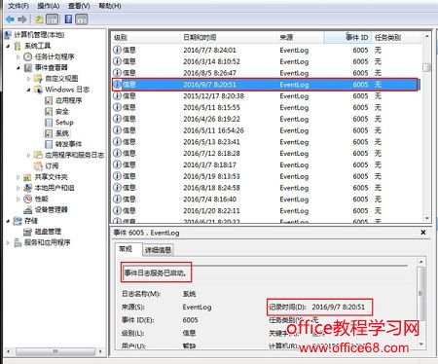438x364 pixels.
Task: Collapse the Windows 日志 node arrow
Action: pyautogui.click(x=28, y=90)
